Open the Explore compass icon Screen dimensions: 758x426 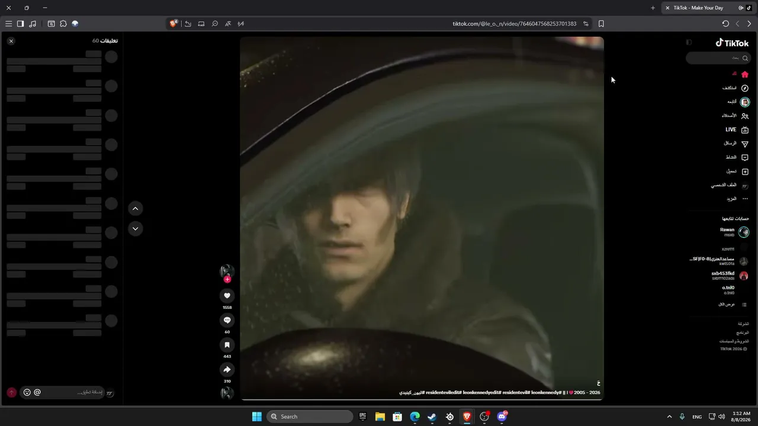coord(745,88)
